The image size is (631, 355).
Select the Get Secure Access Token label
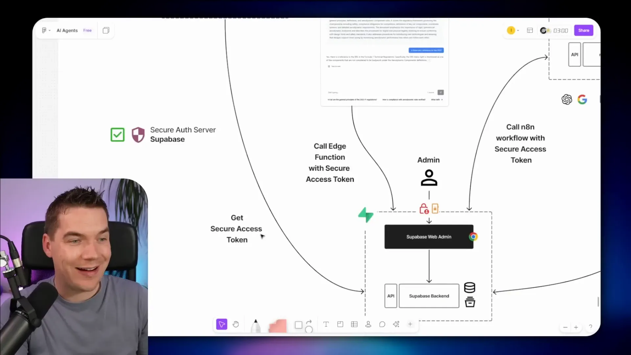coord(236,229)
